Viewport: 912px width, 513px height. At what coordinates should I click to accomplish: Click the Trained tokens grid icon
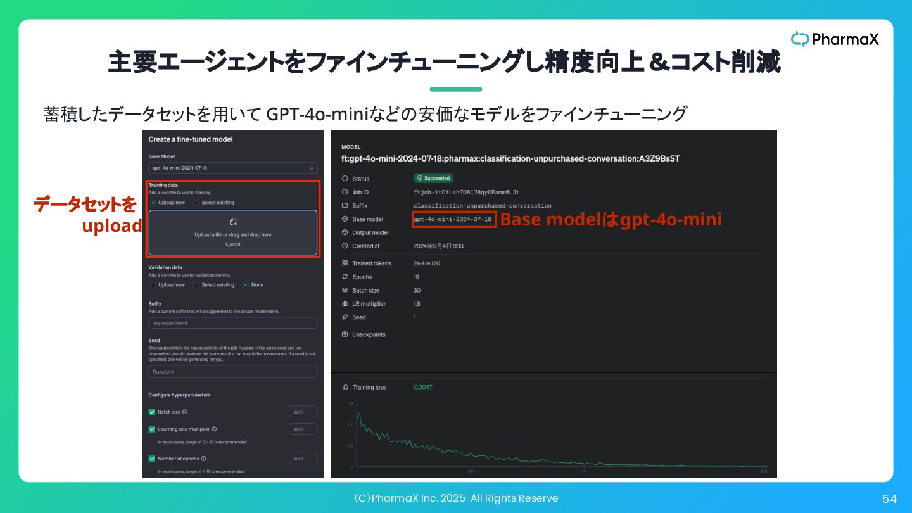coord(345,263)
